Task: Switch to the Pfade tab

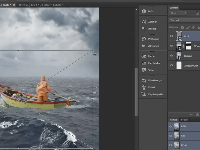Action: coord(184,120)
